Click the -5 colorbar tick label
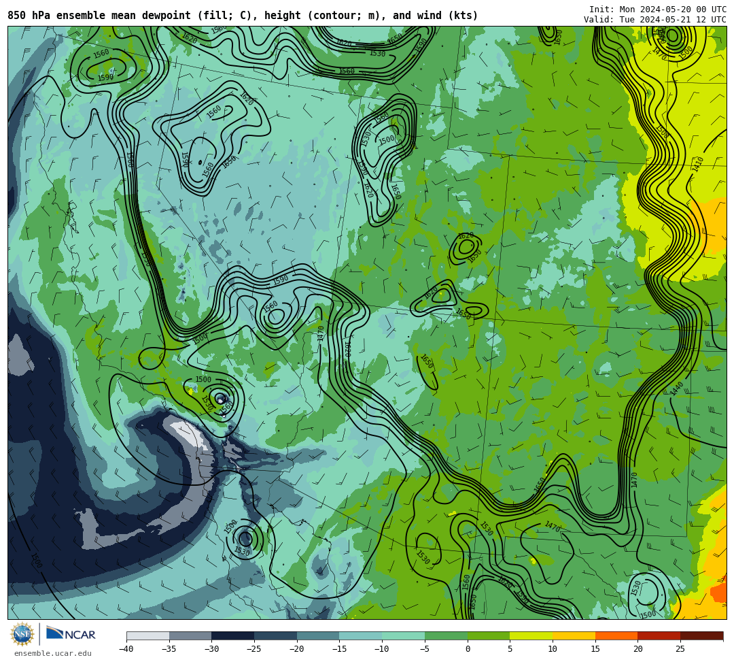The height and width of the screenshot is (662, 734). click(425, 649)
